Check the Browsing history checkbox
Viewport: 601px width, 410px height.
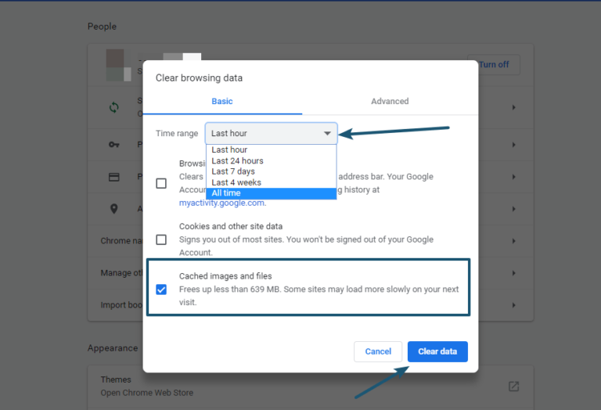[x=161, y=183]
